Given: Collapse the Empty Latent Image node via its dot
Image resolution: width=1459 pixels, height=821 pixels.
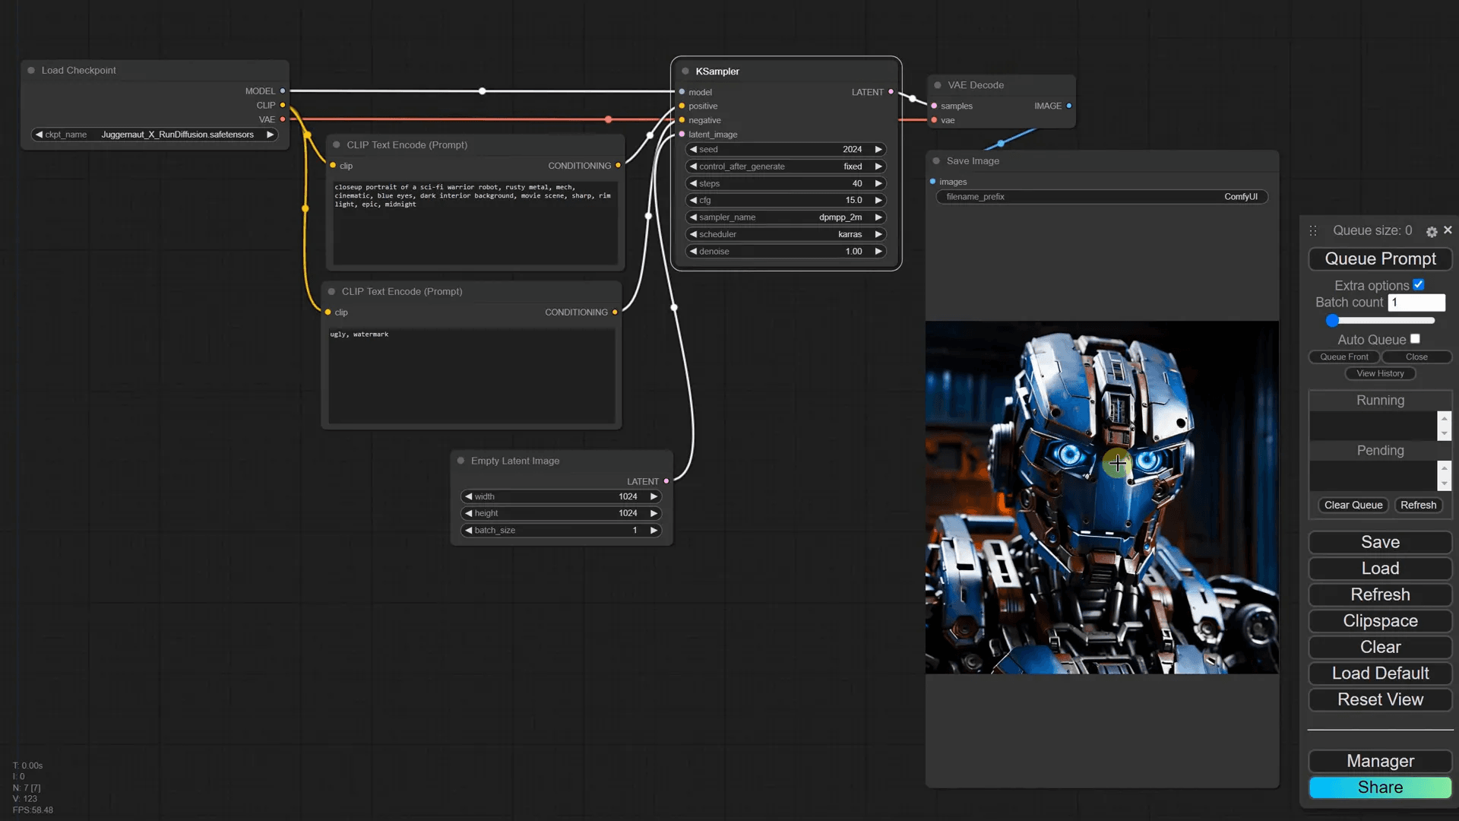Looking at the screenshot, I should (460, 461).
